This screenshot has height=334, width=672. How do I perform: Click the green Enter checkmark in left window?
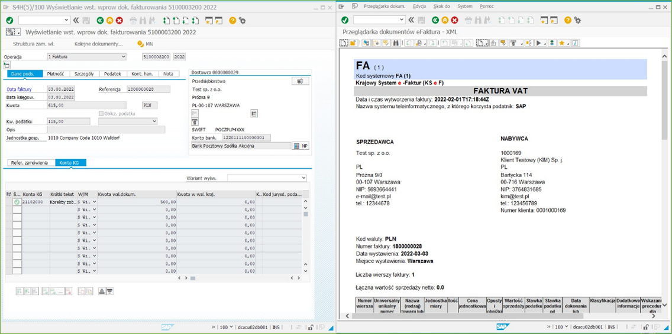9,21
